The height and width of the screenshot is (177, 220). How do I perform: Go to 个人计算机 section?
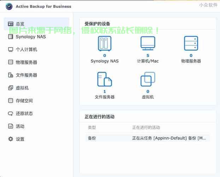(36, 50)
